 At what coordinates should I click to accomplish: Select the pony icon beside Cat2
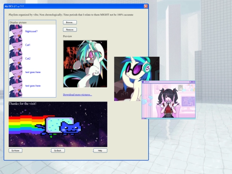click(16, 58)
